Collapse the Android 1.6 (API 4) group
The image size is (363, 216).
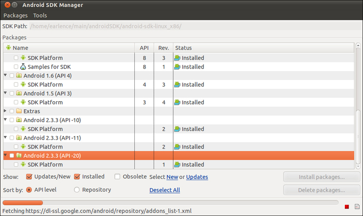tap(5, 75)
